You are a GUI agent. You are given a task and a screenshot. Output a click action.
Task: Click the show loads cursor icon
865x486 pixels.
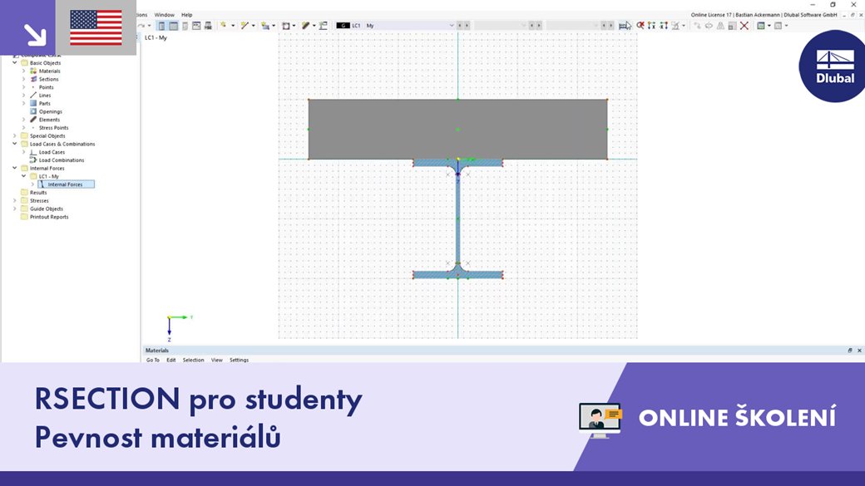[625, 26]
